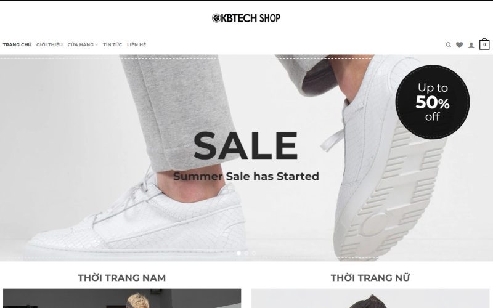Select the second slider dot
Viewport: 493px width, 308px height.
[x=246, y=253]
